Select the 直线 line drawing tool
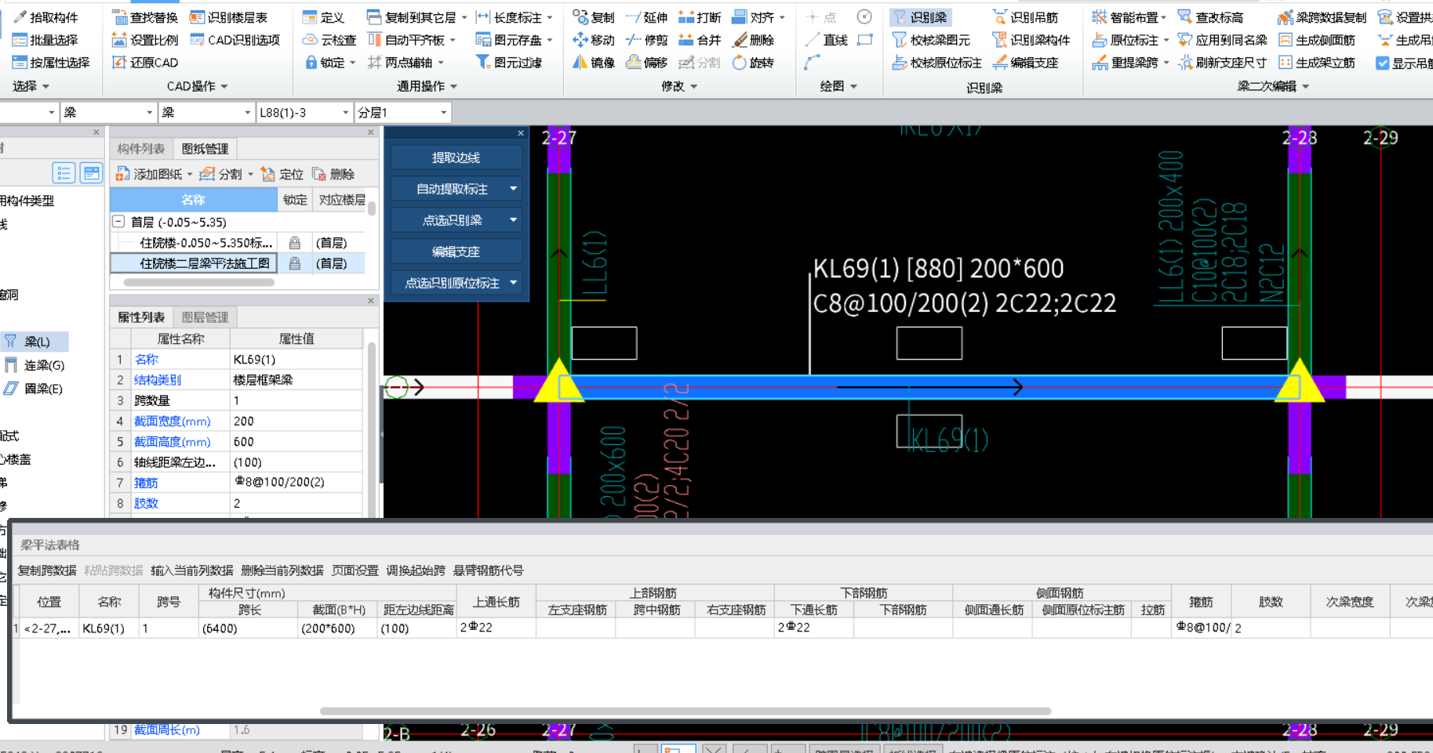Viewport: 1433px width, 753px height. [x=827, y=40]
